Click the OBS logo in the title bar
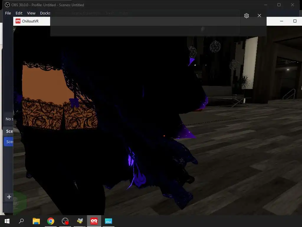 [x=7, y=5]
